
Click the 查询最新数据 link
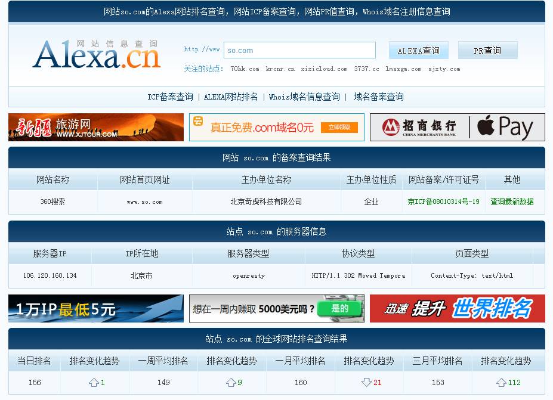click(512, 201)
